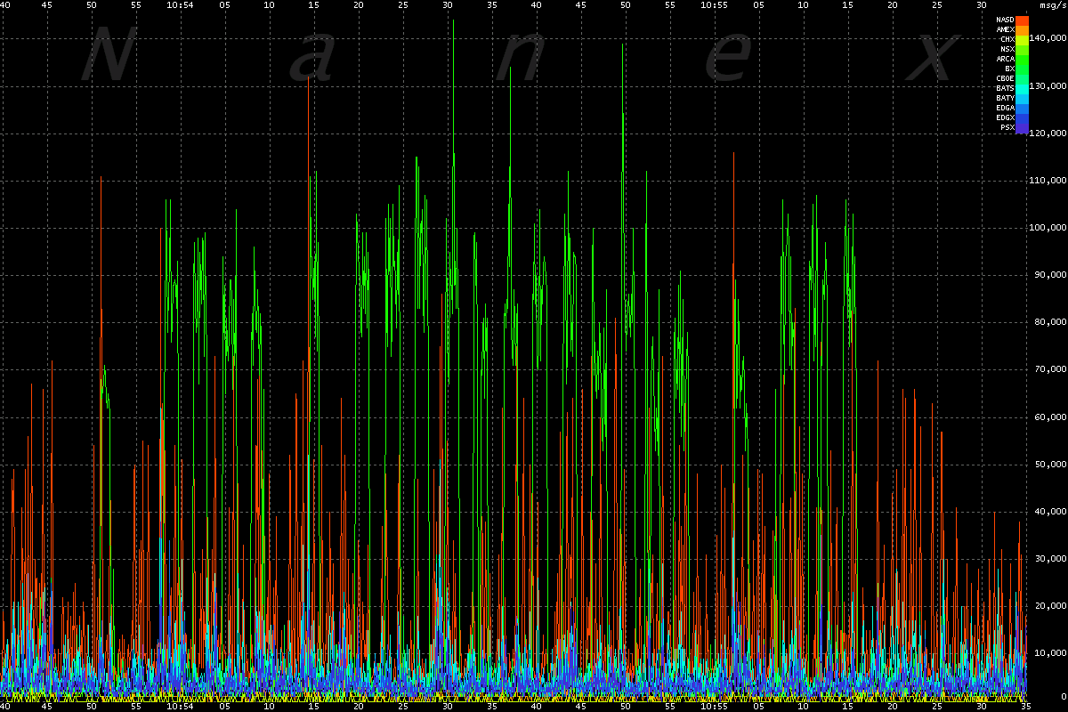This screenshot has height=712, width=1068.
Task: Click the msg/s axis unit label
Action: pyautogui.click(x=1054, y=4)
